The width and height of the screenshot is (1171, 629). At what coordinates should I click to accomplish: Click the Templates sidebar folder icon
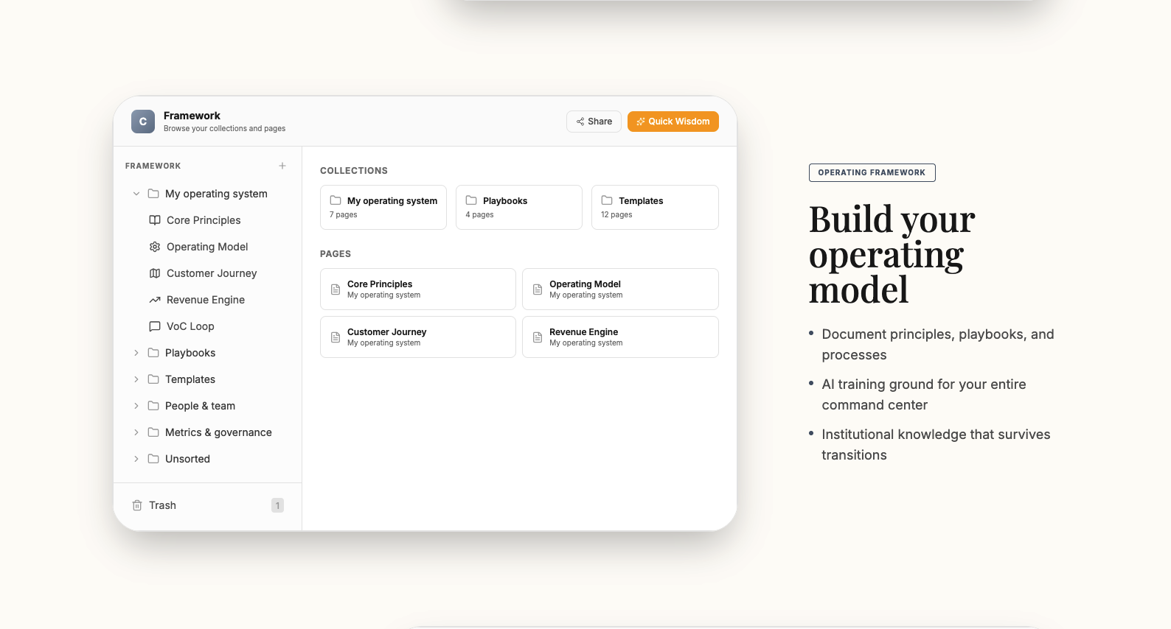pyautogui.click(x=153, y=379)
